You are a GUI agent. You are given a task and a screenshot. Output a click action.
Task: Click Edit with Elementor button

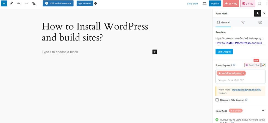(x=58, y=3)
